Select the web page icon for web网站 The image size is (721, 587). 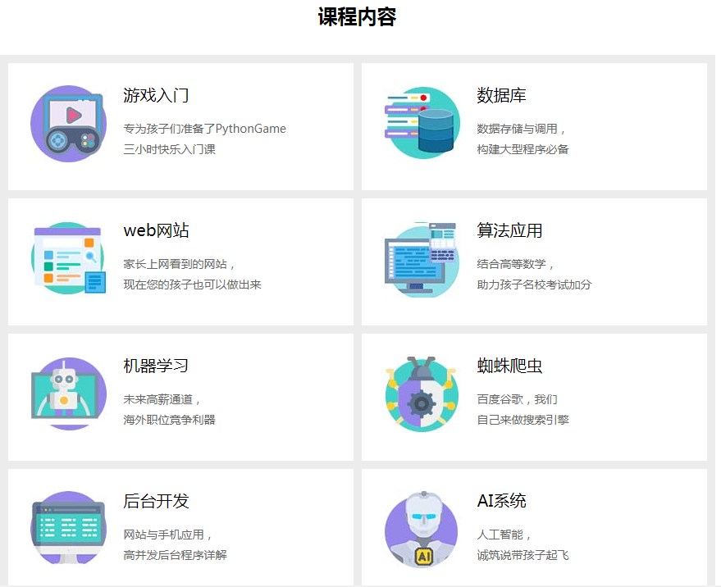pos(67,259)
